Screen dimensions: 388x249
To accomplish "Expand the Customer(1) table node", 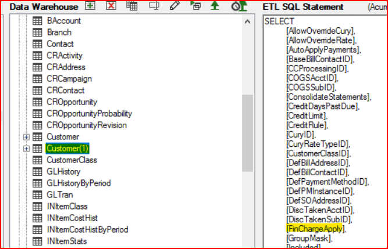I will 26,149.
